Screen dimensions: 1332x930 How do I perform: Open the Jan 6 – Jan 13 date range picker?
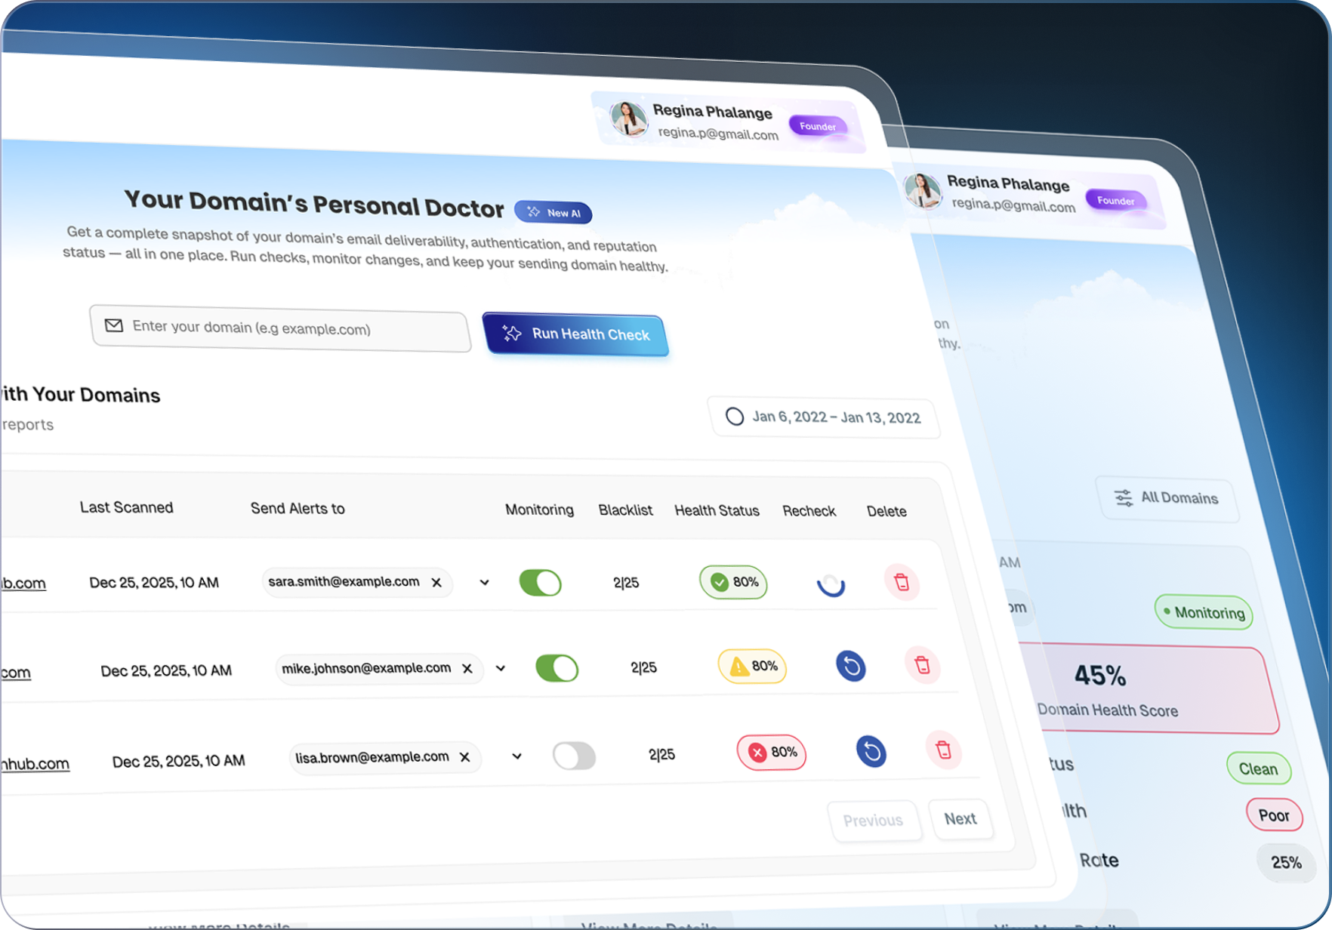coord(824,417)
